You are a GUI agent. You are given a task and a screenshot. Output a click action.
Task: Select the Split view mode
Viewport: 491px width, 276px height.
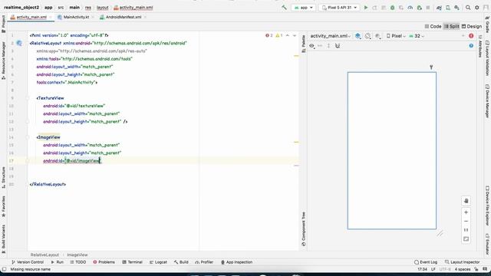pyautogui.click(x=452, y=26)
